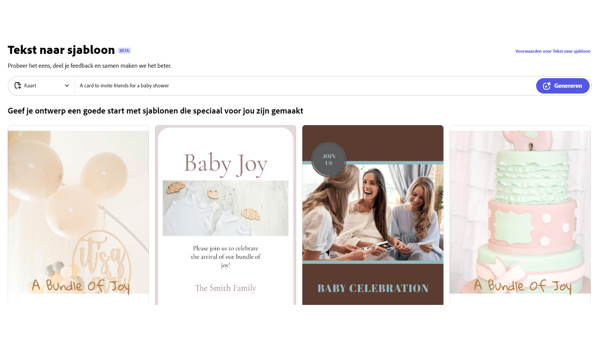Open the Kaart template type selector

(42, 85)
